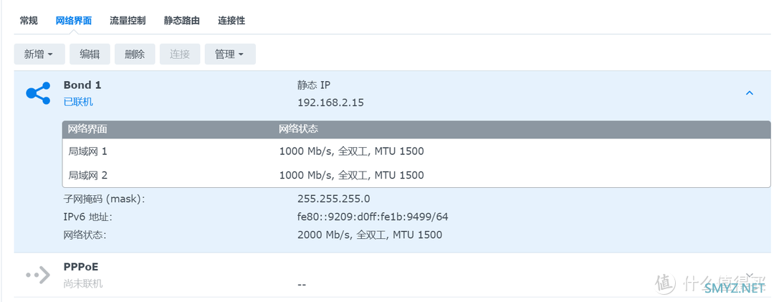Switch to the 常规 tab
The image size is (774, 302).
click(29, 21)
